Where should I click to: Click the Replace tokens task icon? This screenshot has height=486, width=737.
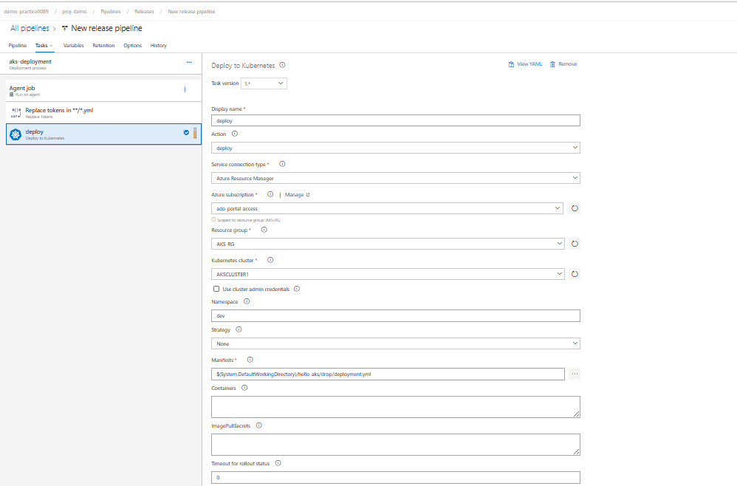pyautogui.click(x=16, y=113)
